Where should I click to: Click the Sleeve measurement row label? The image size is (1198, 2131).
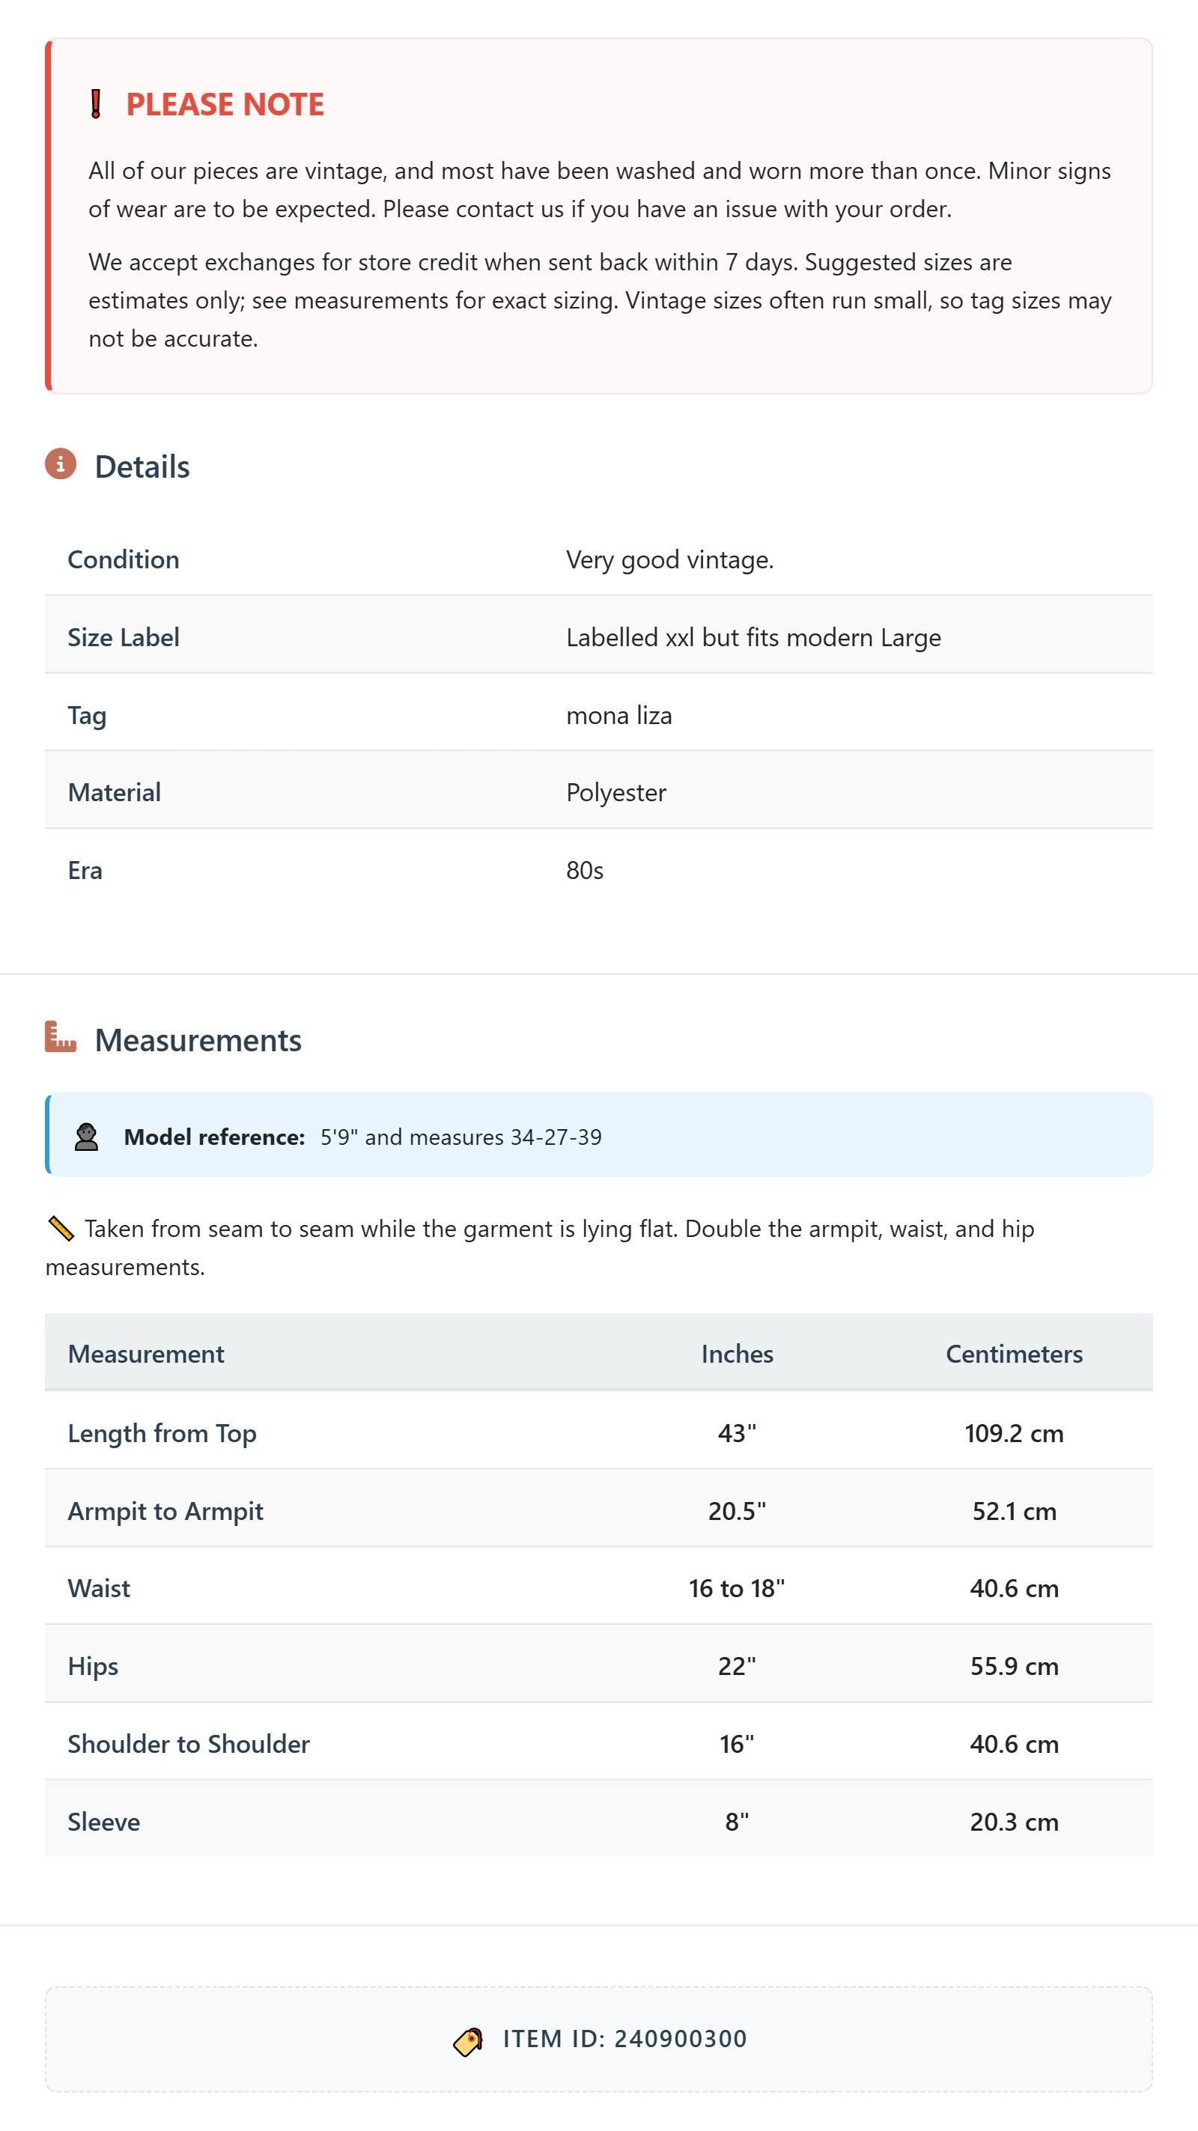point(103,1822)
